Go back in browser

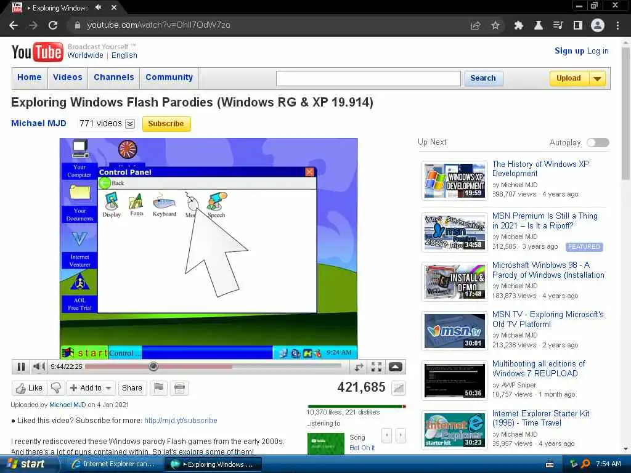click(x=14, y=25)
